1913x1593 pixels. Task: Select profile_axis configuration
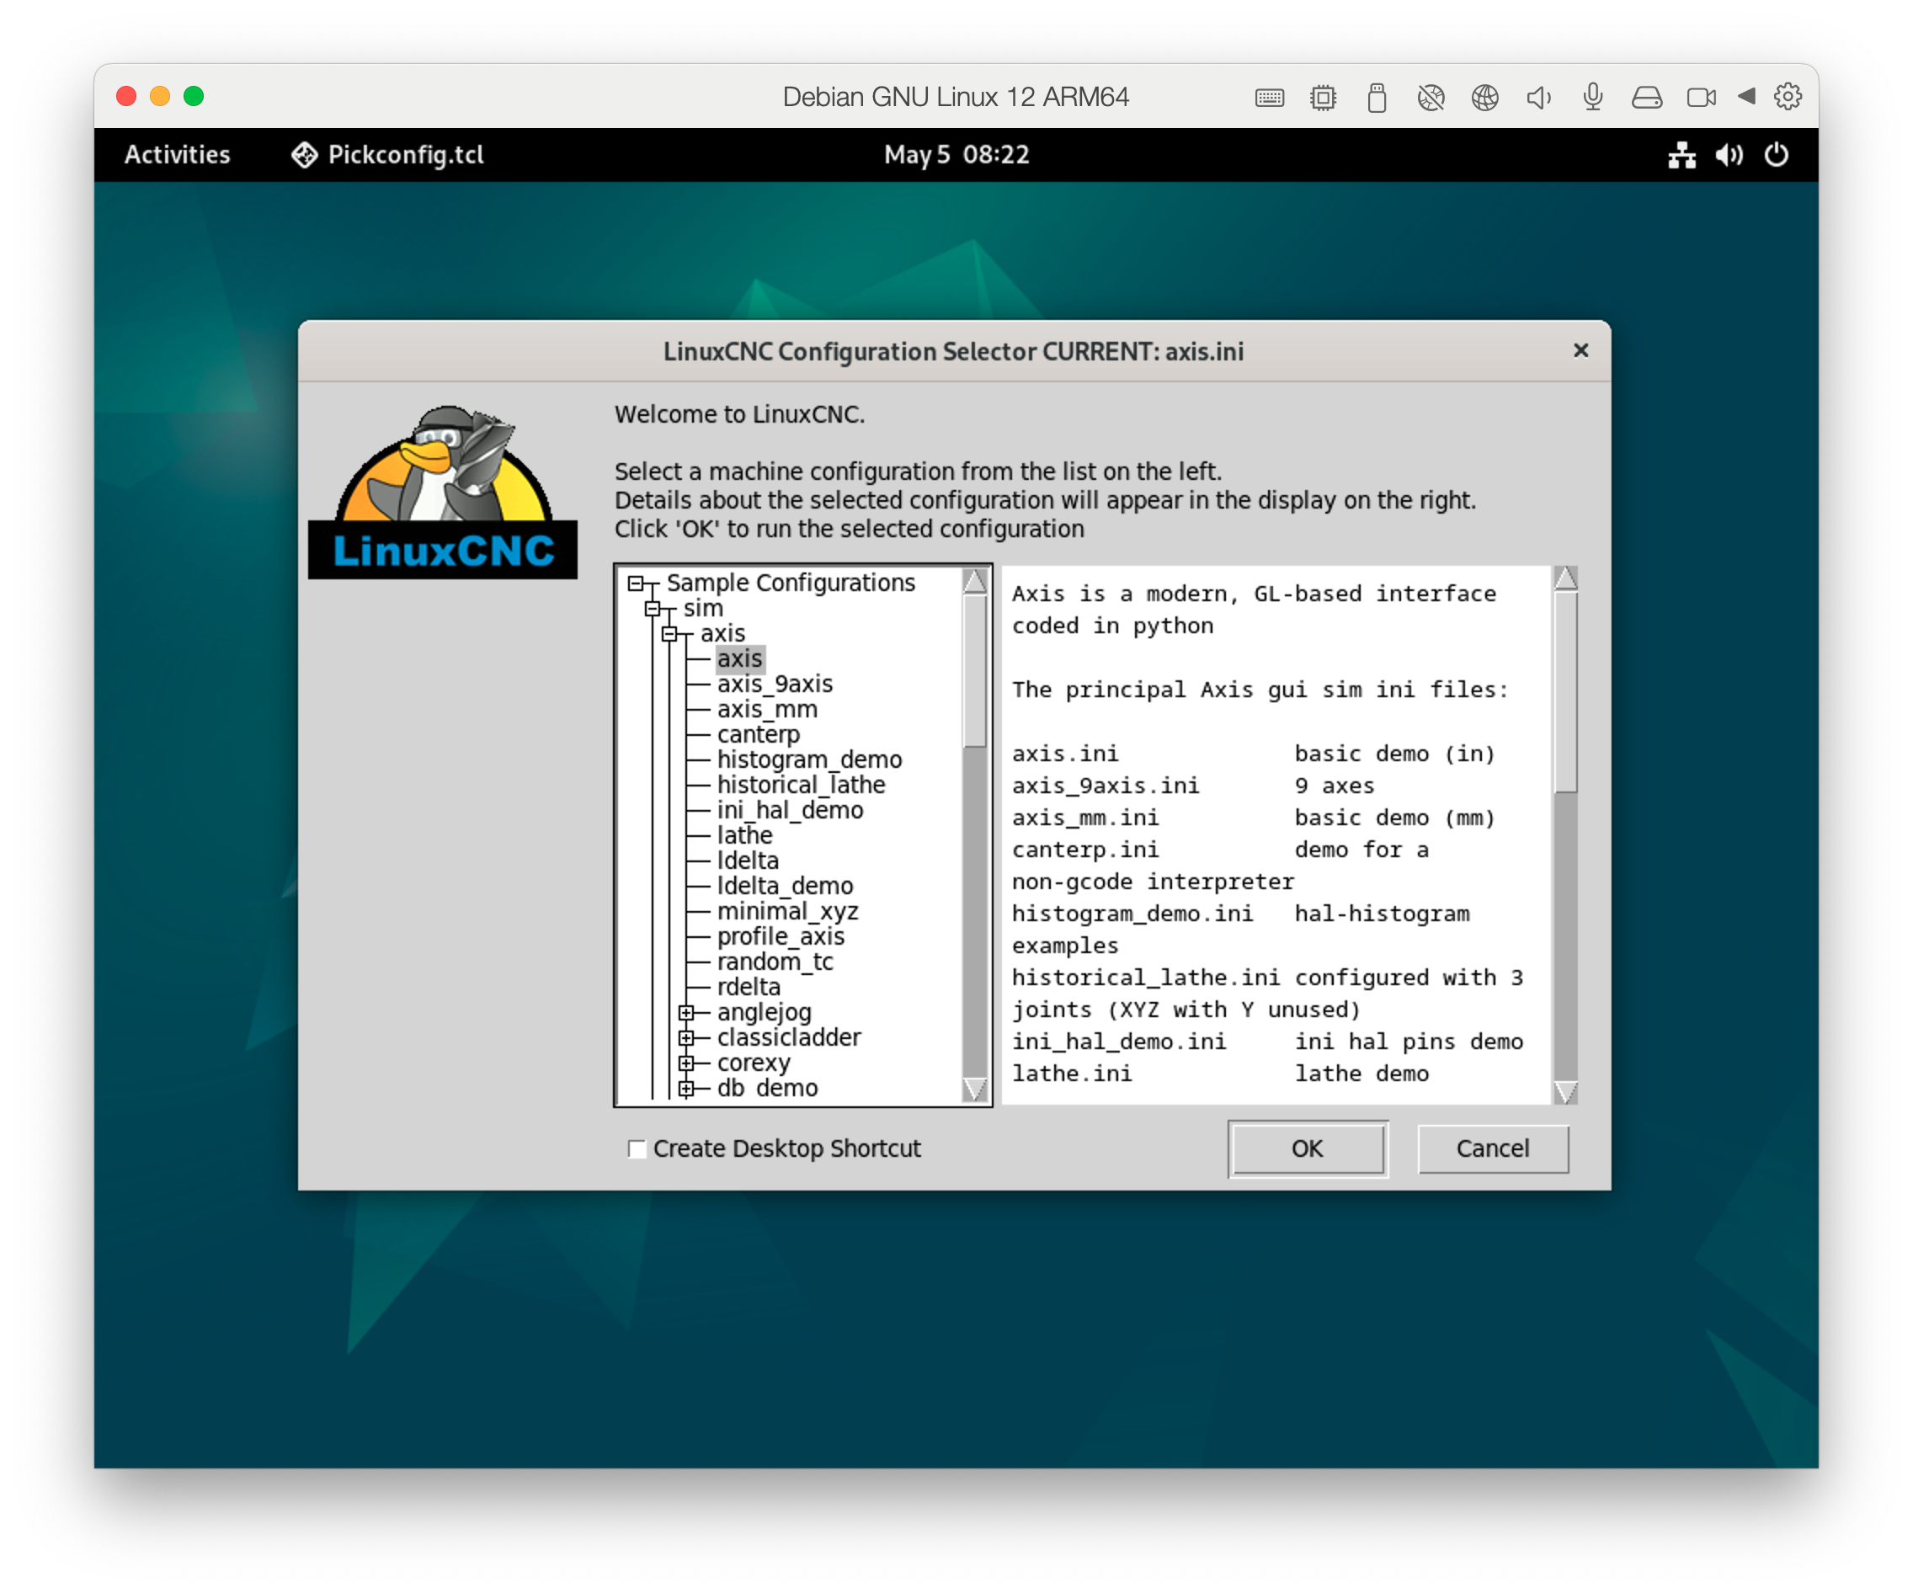pyautogui.click(x=781, y=937)
